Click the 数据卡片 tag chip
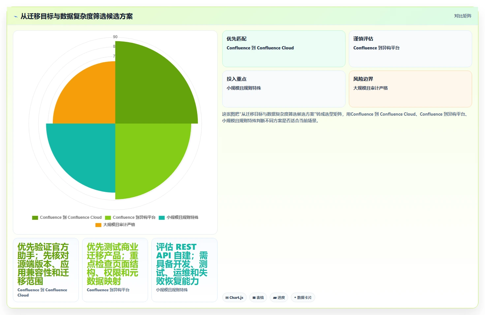 303,298
